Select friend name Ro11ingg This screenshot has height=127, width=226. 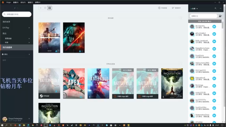(x=199, y=85)
